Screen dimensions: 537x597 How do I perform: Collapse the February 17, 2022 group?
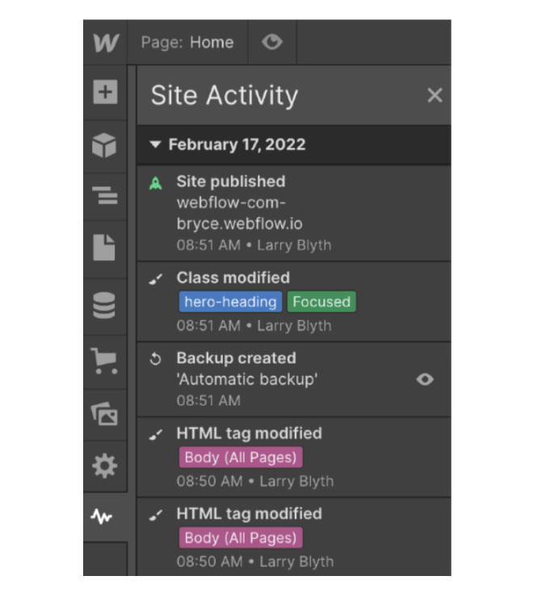pyautogui.click(x=155, y=145)
